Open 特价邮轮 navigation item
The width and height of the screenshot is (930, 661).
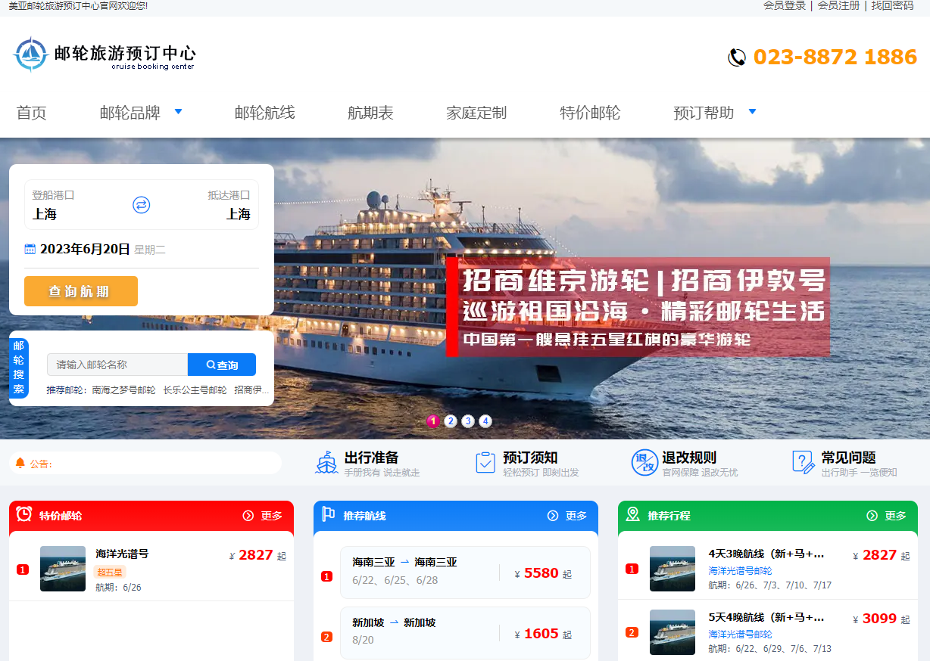591,113
